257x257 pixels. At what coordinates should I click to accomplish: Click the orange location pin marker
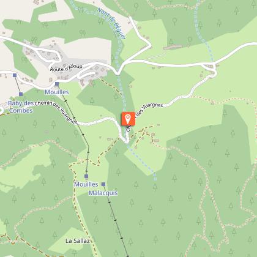click(x=128, y=119)
